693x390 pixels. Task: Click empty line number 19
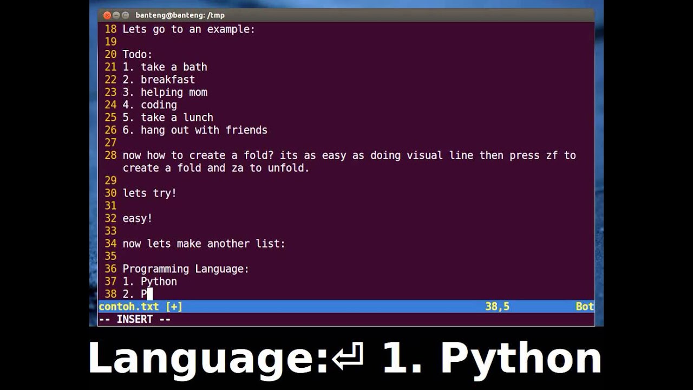(110, 42)
